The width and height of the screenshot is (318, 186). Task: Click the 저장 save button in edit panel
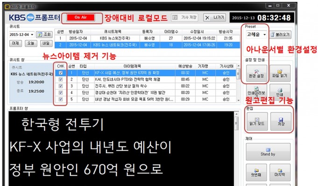(x=281, y=121)
